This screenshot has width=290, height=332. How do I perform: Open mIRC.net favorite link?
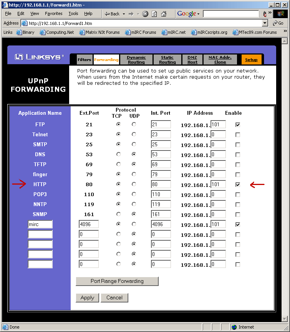tap(174, 32)
